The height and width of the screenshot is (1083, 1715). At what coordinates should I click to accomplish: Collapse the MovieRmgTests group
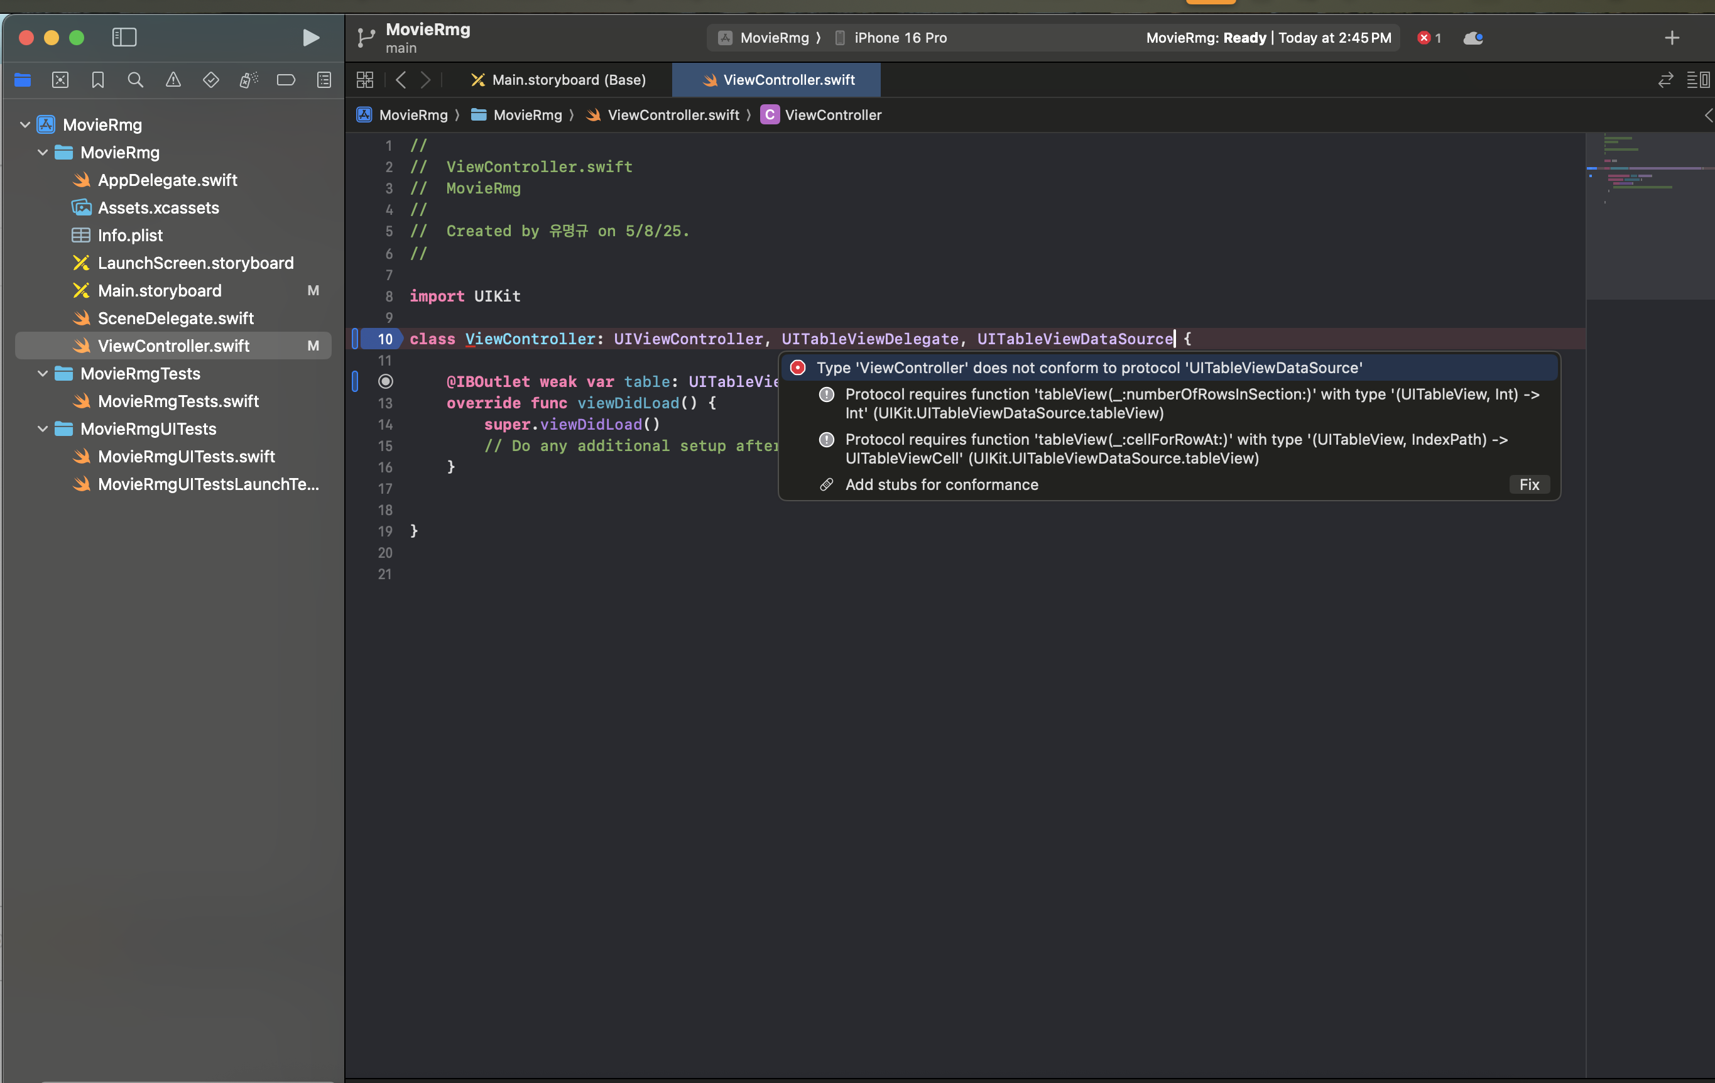[43, 373]
